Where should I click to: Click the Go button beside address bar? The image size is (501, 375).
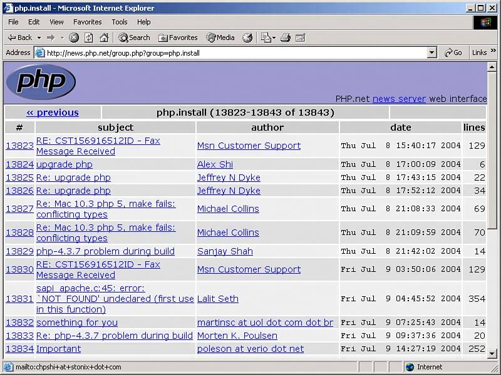[453, 53]
